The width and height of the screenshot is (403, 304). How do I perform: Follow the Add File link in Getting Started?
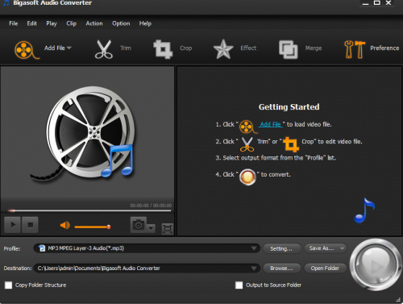click(x=271, y=124)
